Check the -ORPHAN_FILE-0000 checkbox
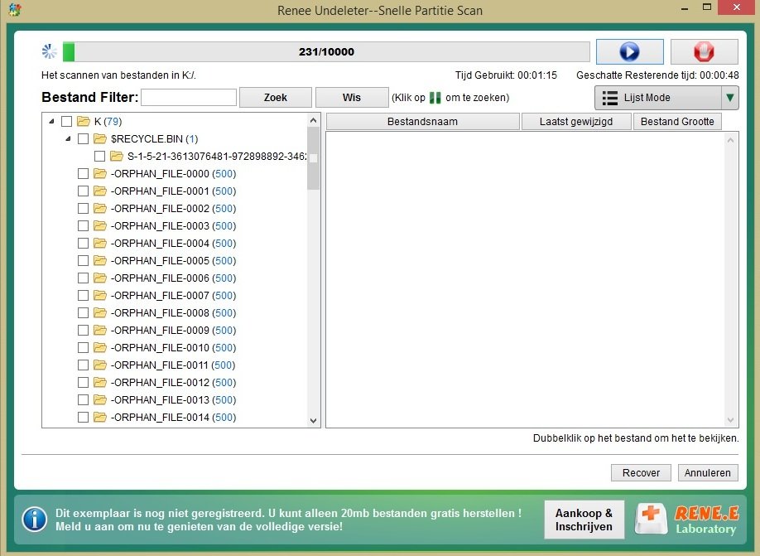The image size is (760, 556). [x=83, y=174]
